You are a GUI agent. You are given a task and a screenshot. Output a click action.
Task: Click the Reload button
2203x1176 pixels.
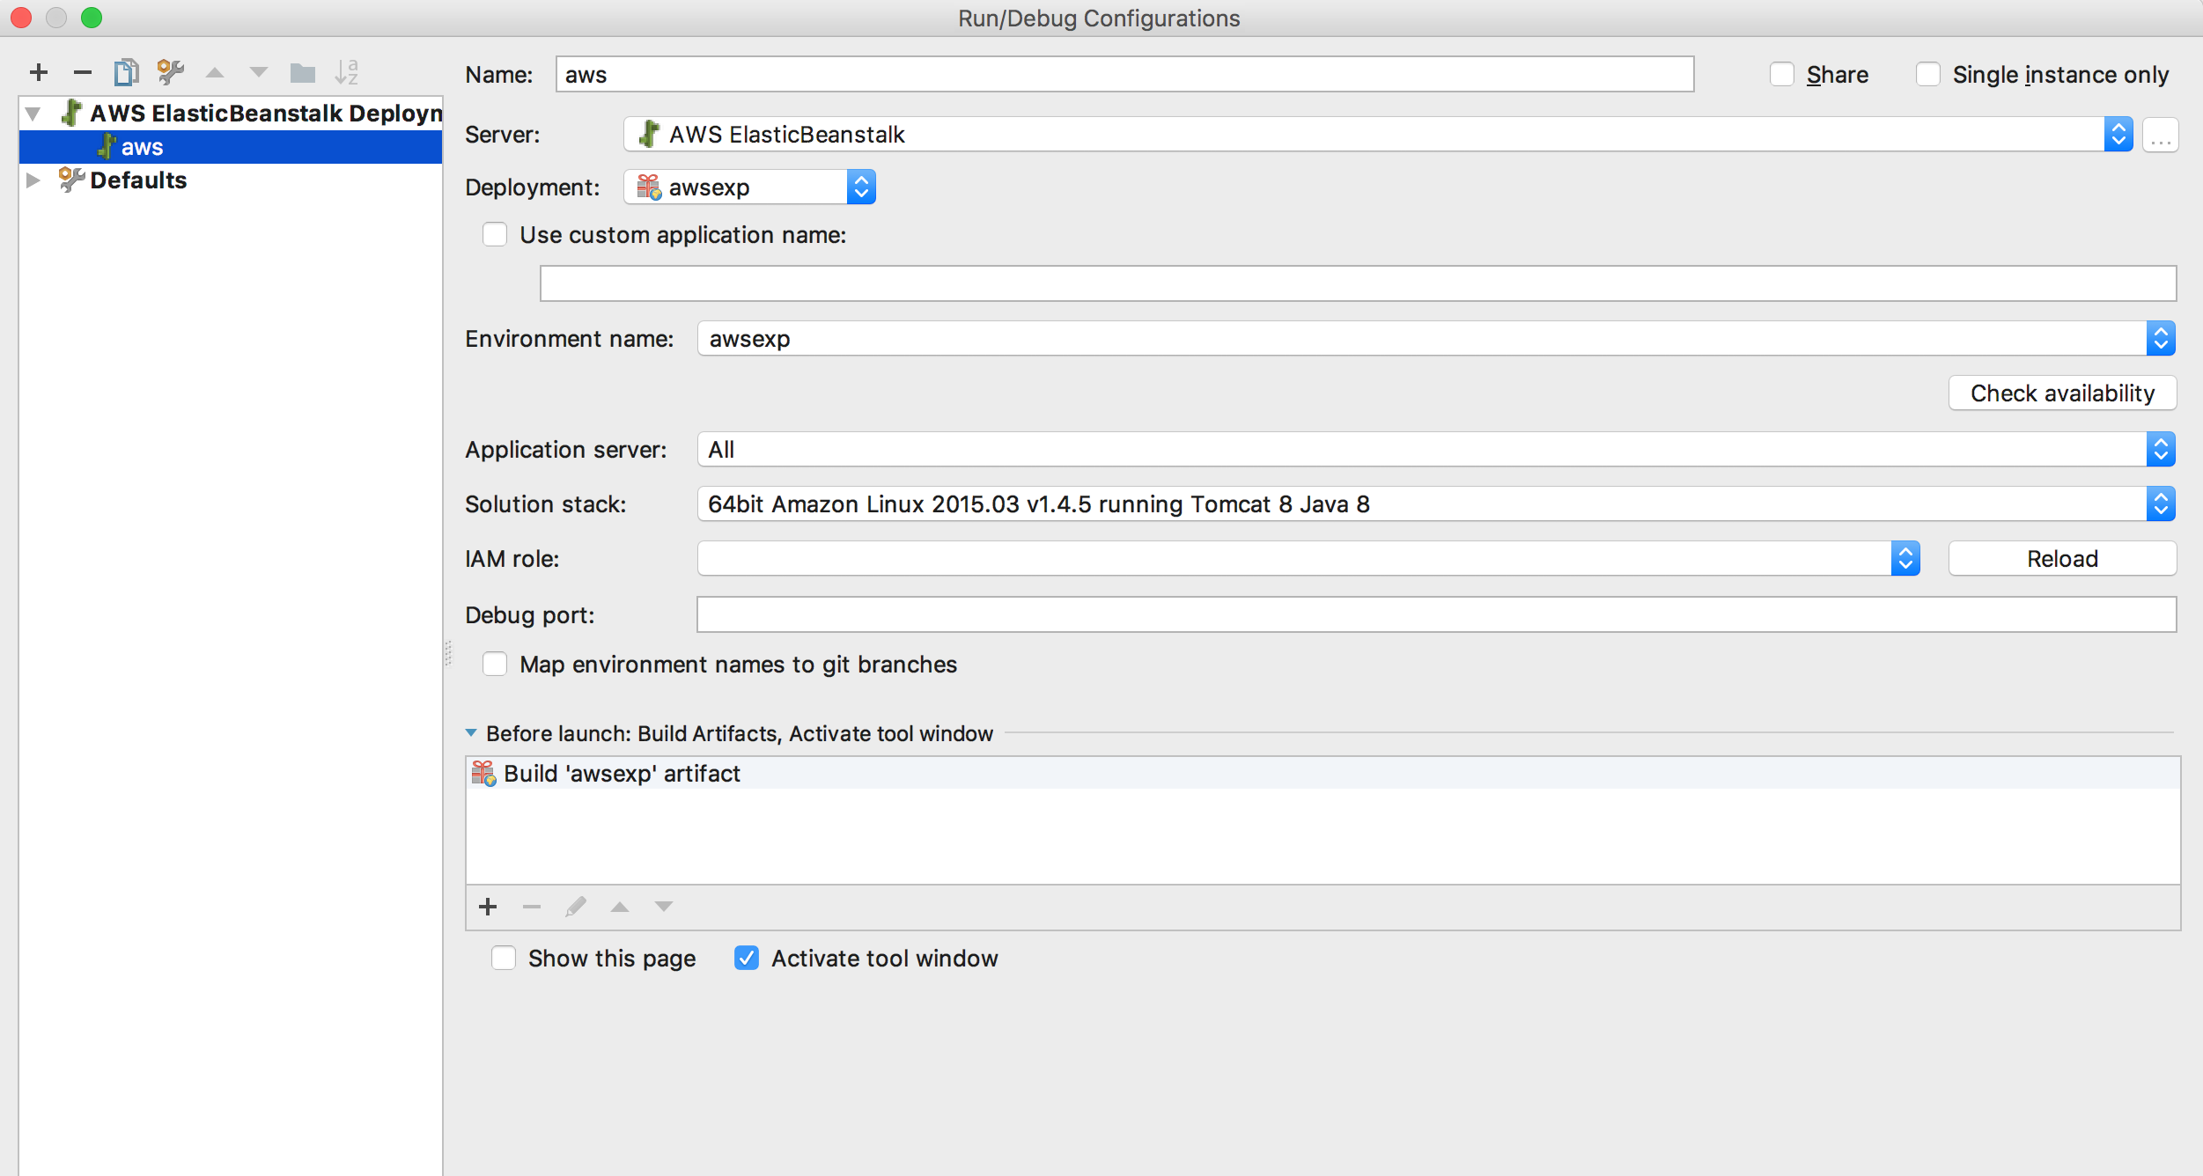[2062, 558]
